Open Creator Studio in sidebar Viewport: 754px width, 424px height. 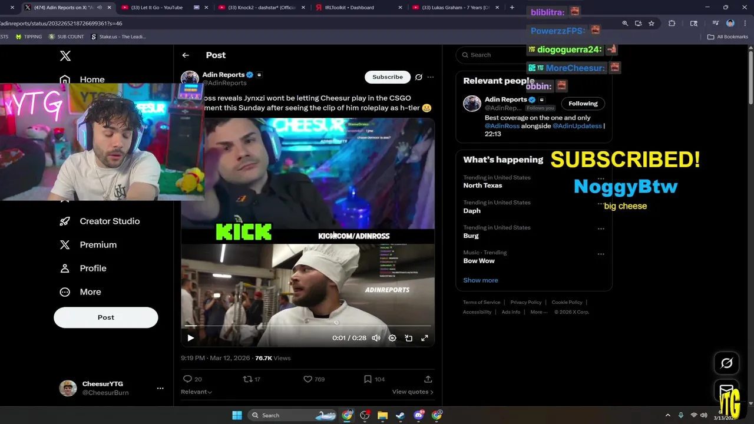100,221
